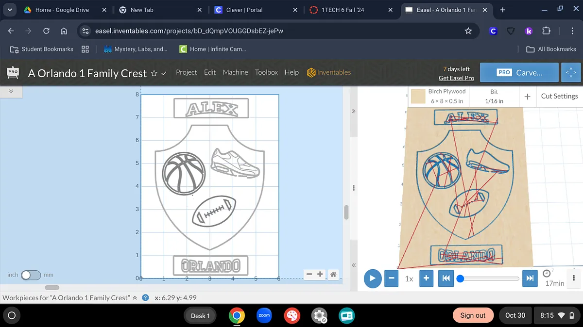Open the Machine menu

pos(235,72)
